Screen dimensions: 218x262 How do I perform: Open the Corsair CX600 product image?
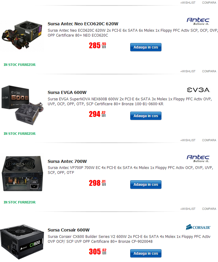(x=22, y=242)
